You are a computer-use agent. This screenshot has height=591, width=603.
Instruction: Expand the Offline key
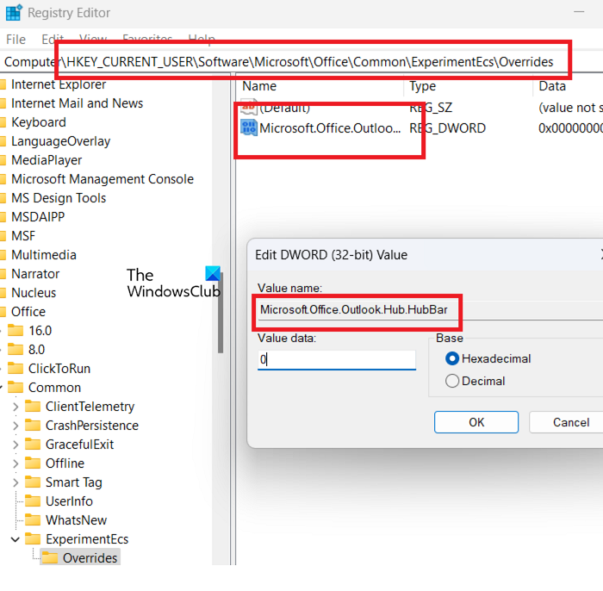(x=16, y=463)
